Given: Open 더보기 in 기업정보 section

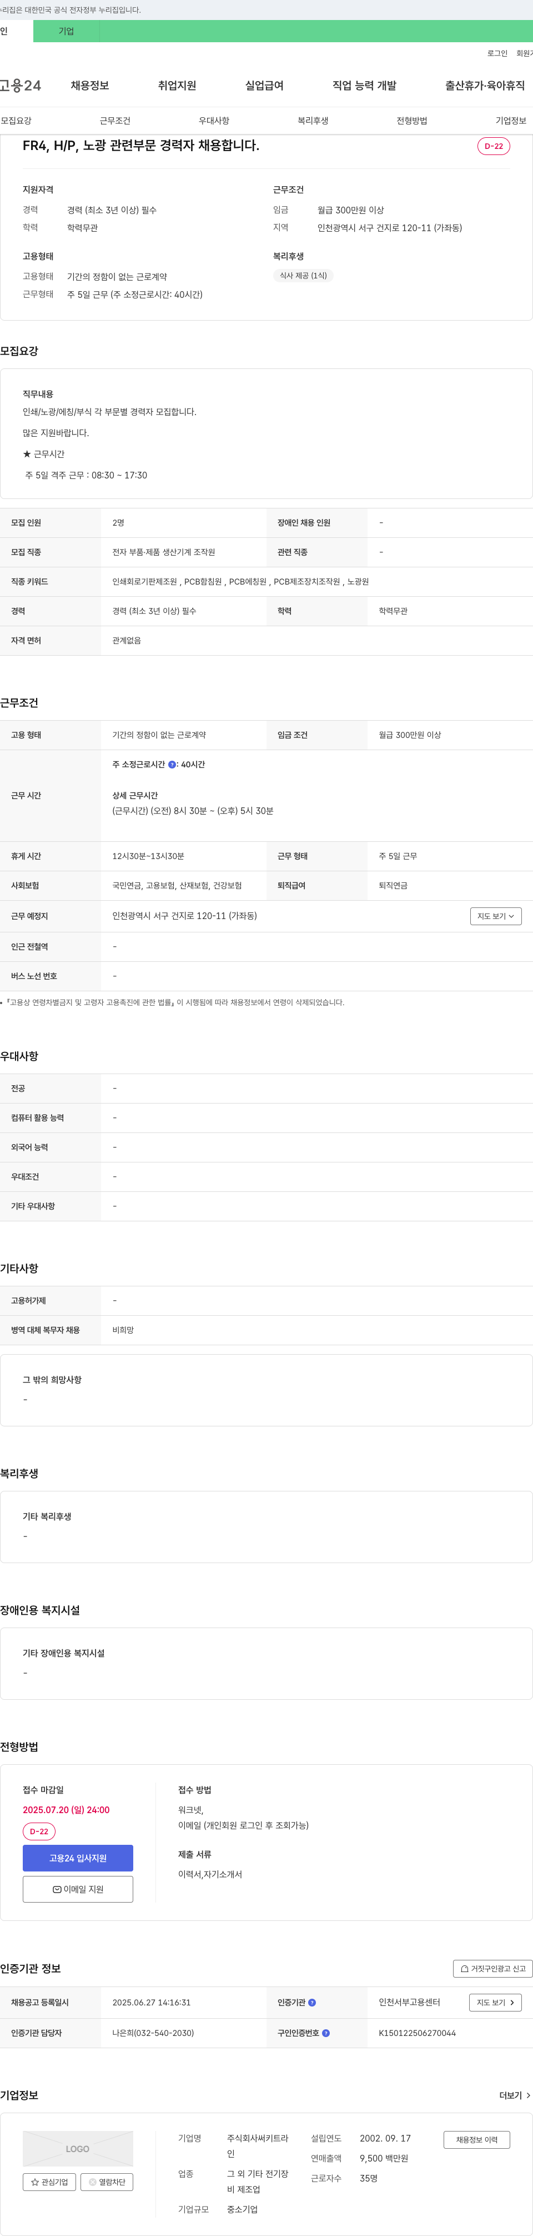Looking at the screenshot, I should (x=515, y=2095).
